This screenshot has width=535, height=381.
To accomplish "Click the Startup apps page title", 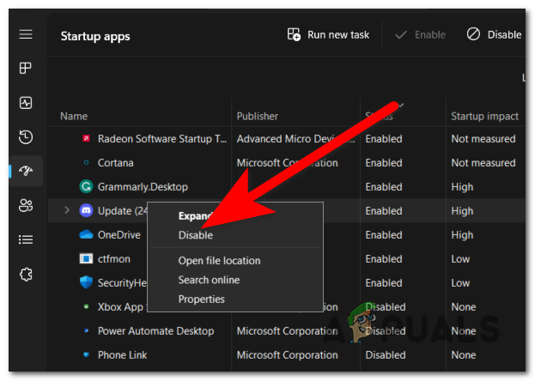I will [x=95, y=36].
